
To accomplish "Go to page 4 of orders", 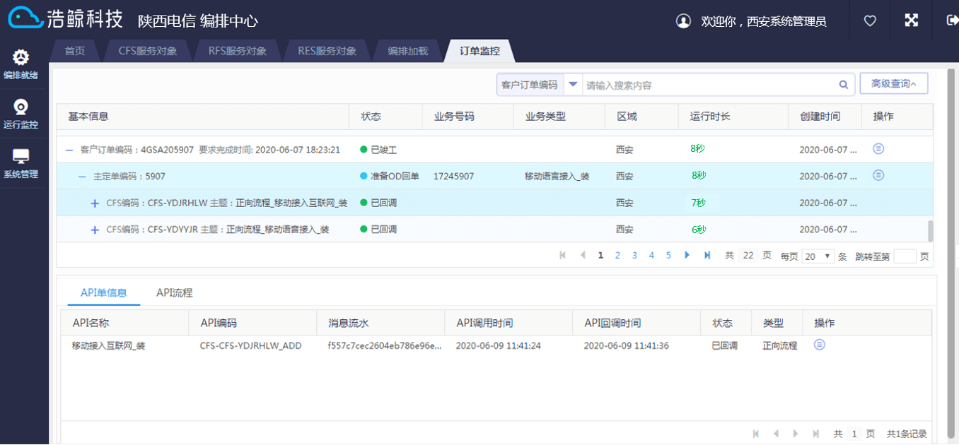I will [x=651, y=256].
